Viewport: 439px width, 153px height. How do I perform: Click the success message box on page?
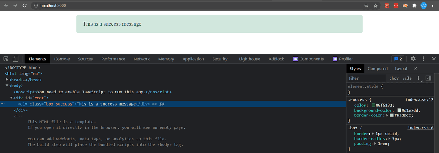pyautogui.click(x=219, y=24)
